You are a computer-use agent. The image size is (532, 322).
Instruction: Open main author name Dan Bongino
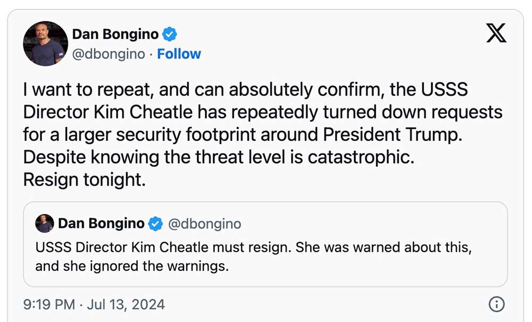(115, 35)
